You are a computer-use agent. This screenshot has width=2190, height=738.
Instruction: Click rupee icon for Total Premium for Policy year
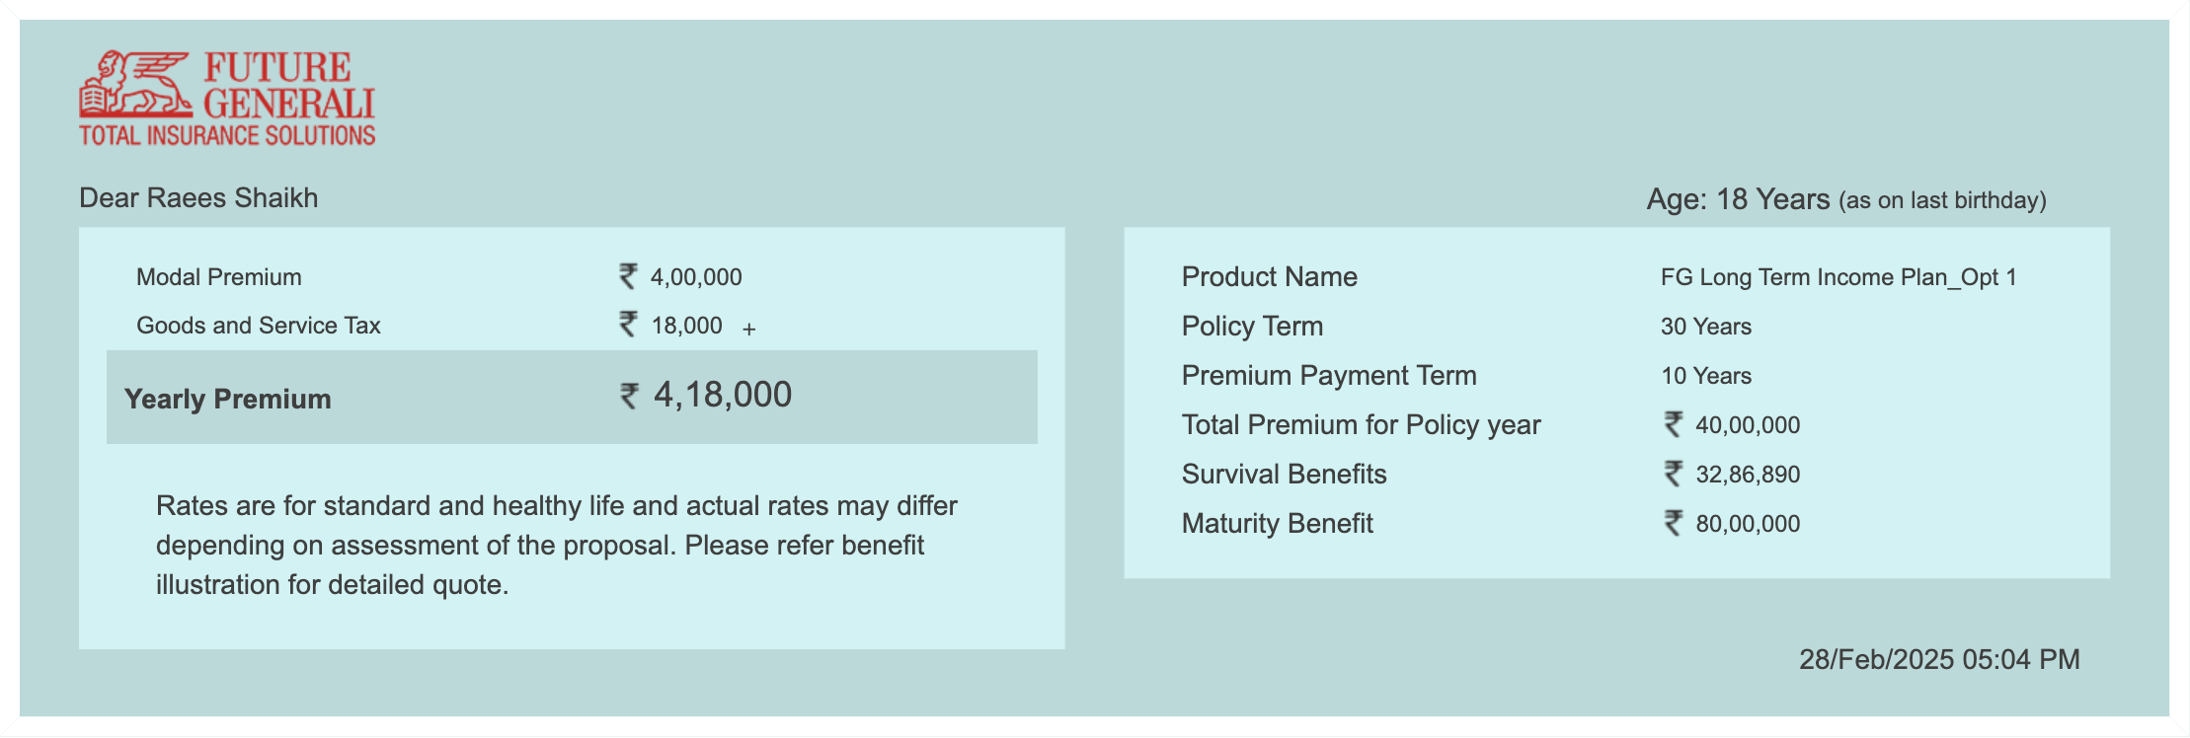[1673, 424]
